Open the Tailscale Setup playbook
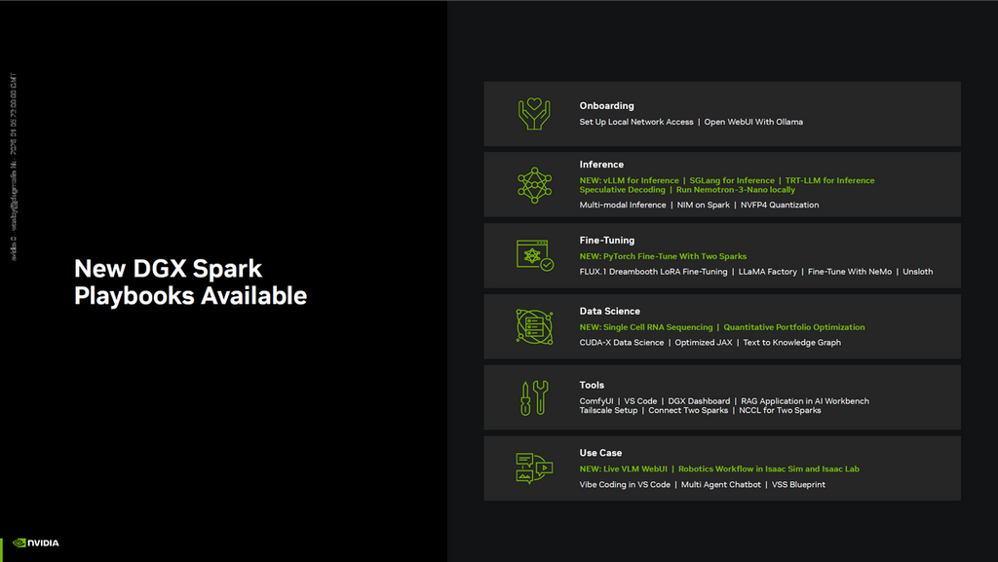 608,411
